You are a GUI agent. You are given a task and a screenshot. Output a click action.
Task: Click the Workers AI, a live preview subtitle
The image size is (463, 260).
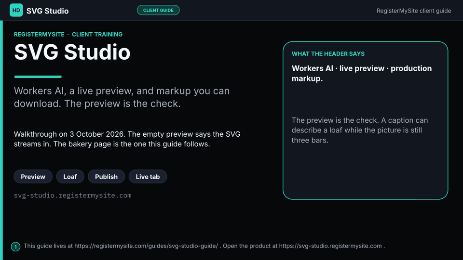pyautogui.click(x=122, y=97)
